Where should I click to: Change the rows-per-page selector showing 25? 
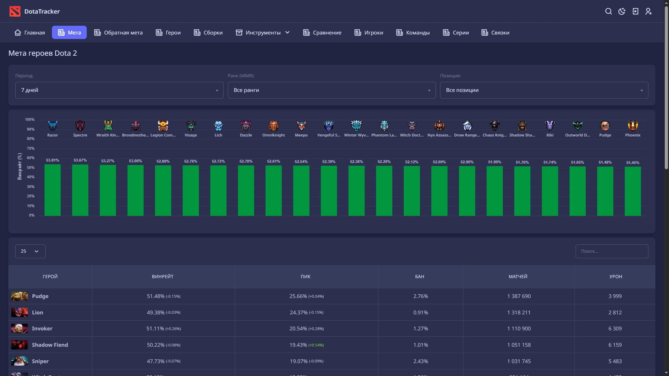pos(30,251)
